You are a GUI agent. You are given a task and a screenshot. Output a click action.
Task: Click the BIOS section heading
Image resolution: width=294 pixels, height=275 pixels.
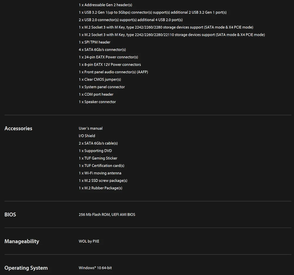coord(10,215)
